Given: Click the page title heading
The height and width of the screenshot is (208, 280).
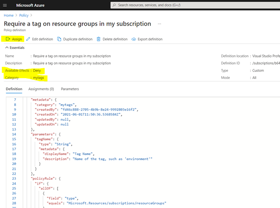Looking at the screenshot, I should click(x=78, y=24).
